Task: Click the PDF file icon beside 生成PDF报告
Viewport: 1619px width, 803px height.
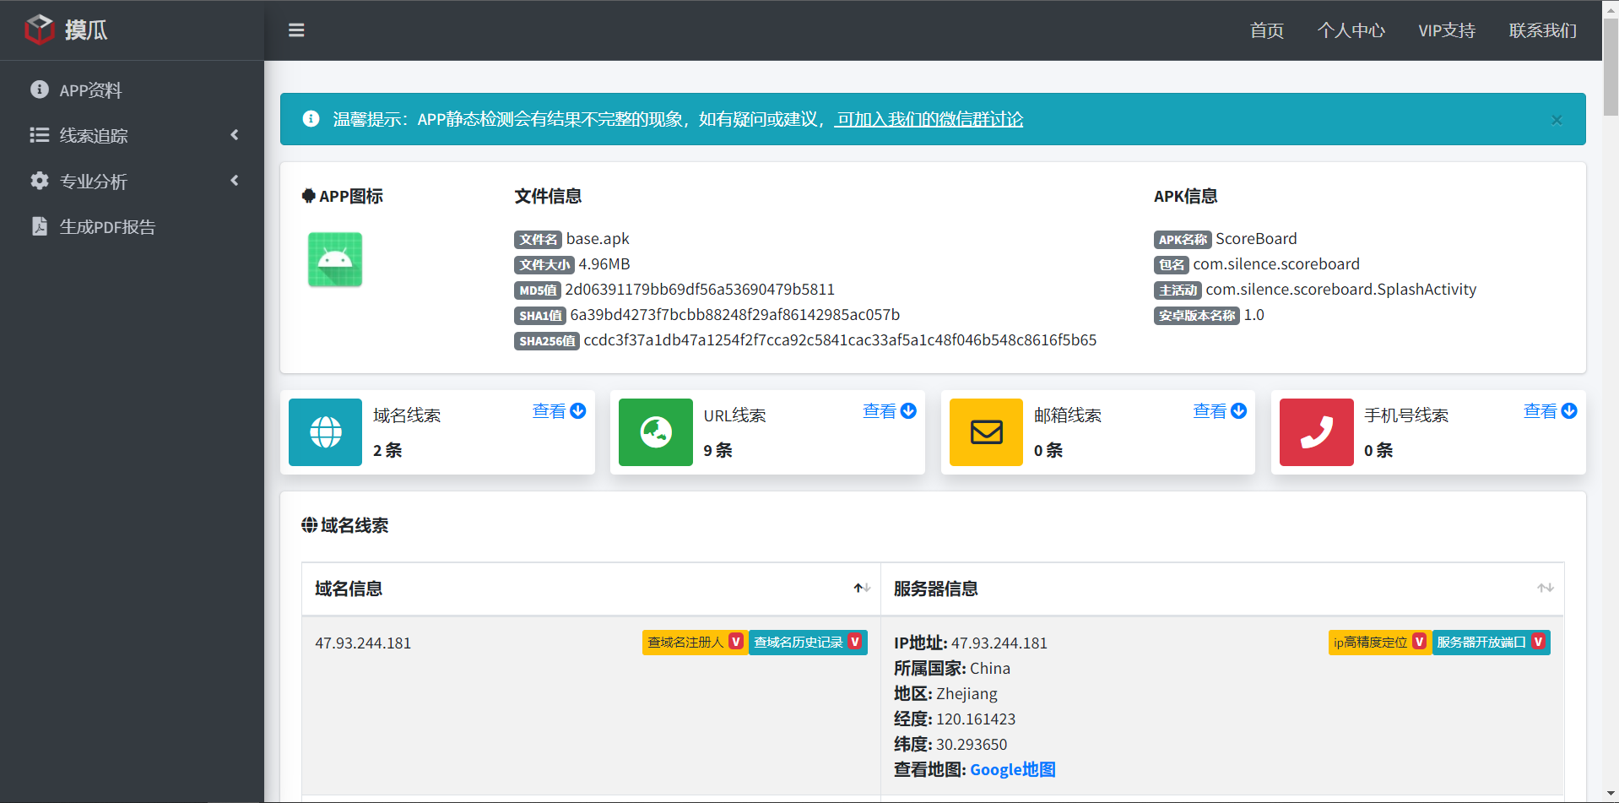Action: [x=40, y=226]
